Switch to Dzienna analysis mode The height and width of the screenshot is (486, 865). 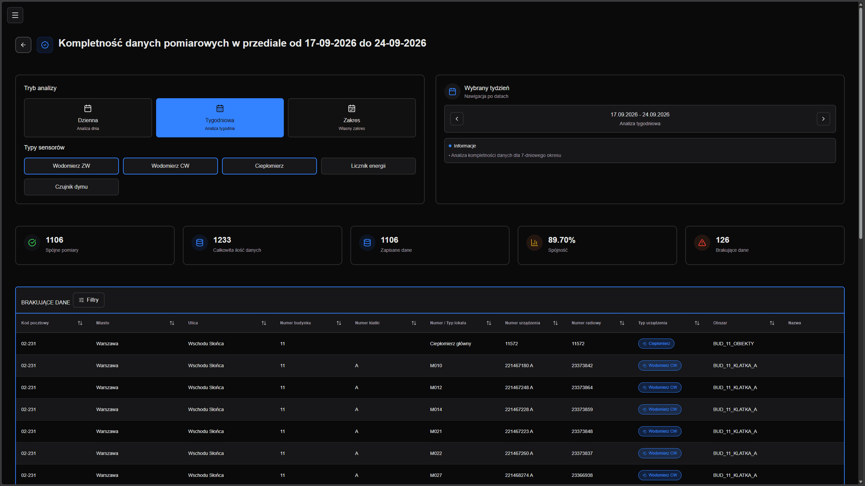click(x=88, y=118)
